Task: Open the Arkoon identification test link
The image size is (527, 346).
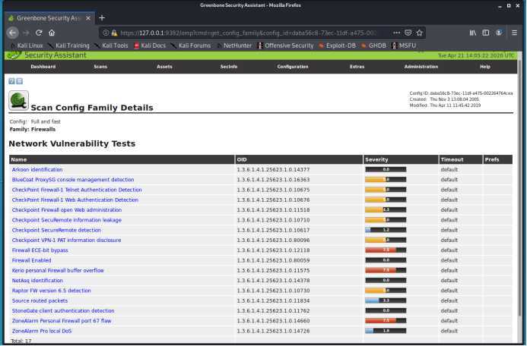Action: coord(37,170)
